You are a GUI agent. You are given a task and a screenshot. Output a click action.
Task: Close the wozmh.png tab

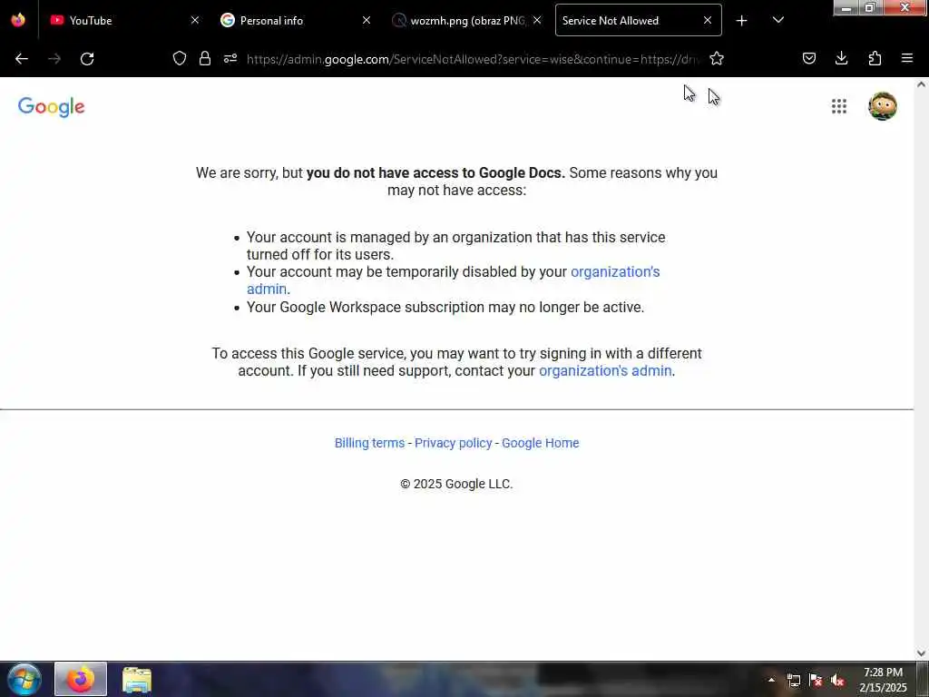537,20
